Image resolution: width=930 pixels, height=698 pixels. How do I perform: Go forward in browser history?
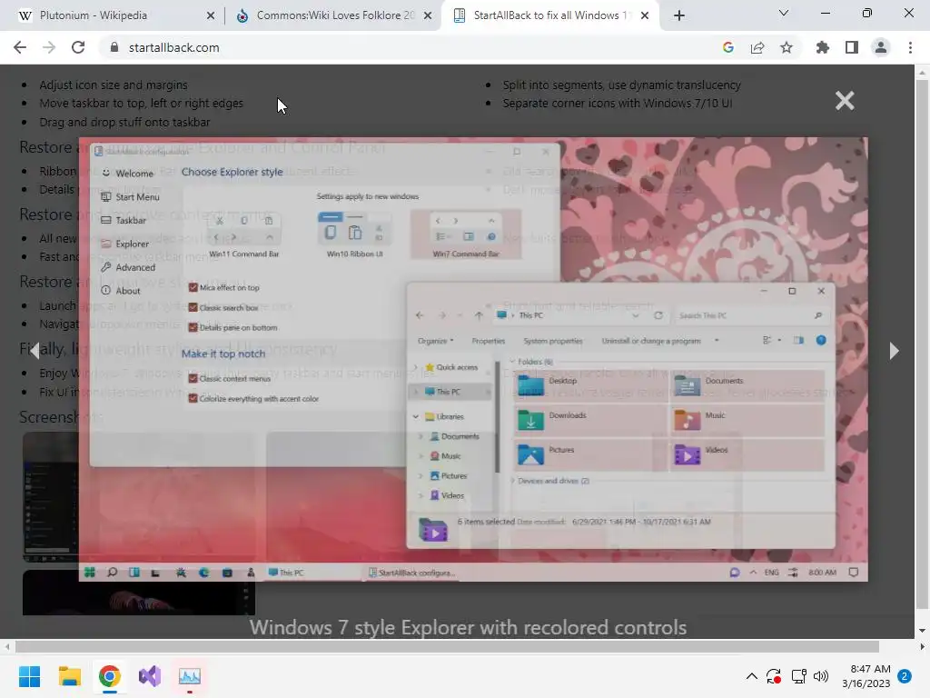tap(49, 47)
